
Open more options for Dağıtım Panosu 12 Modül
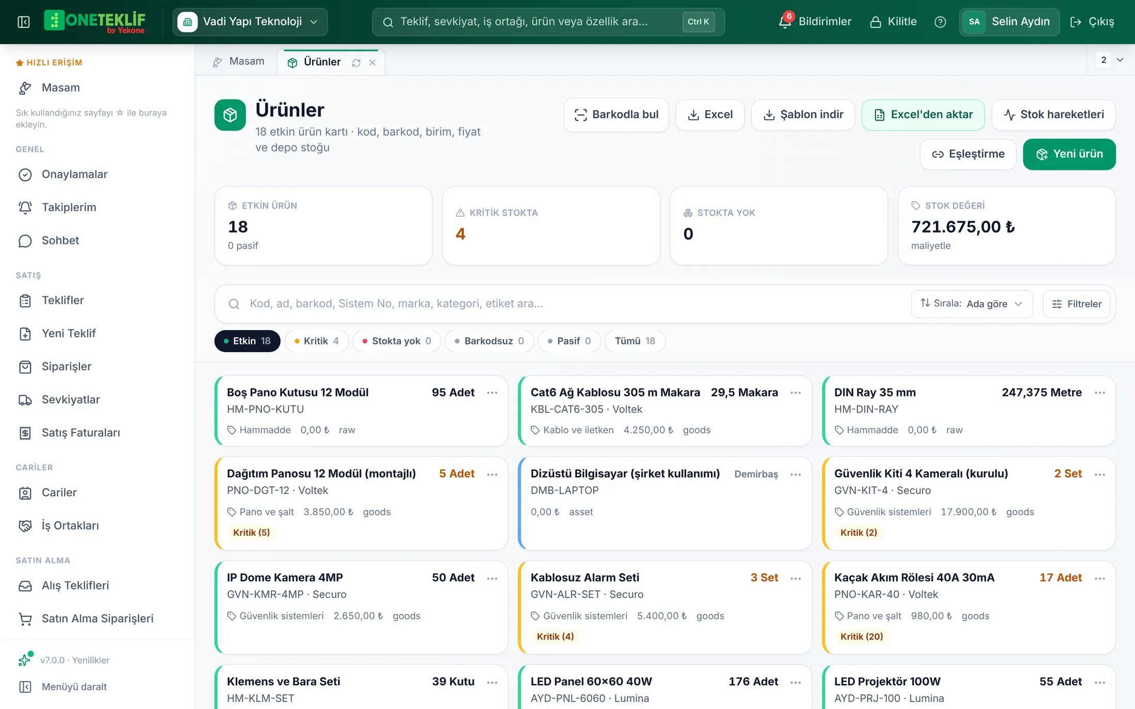point(492,474)
